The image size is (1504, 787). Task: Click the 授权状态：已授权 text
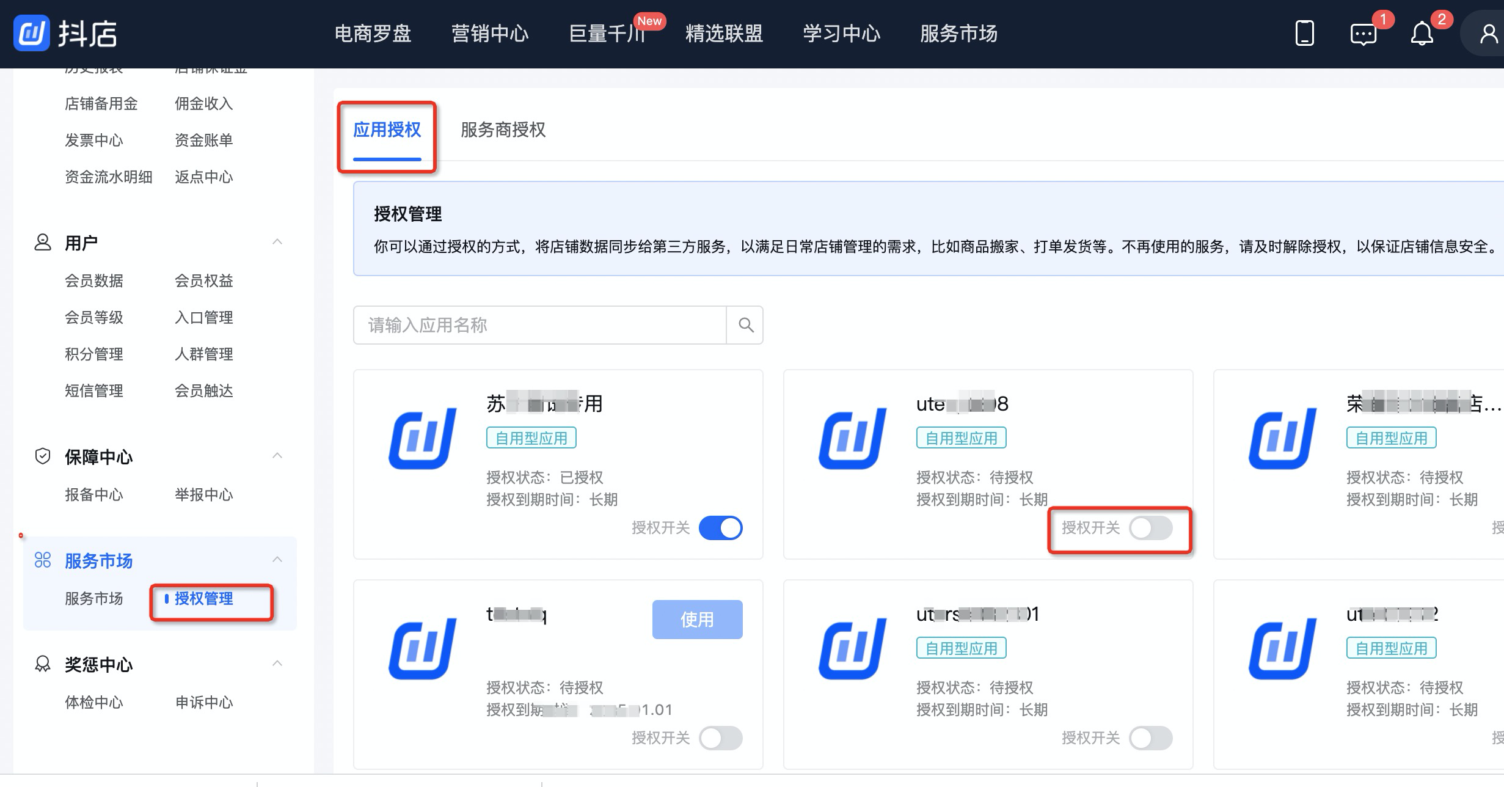[x=545, y=477]
